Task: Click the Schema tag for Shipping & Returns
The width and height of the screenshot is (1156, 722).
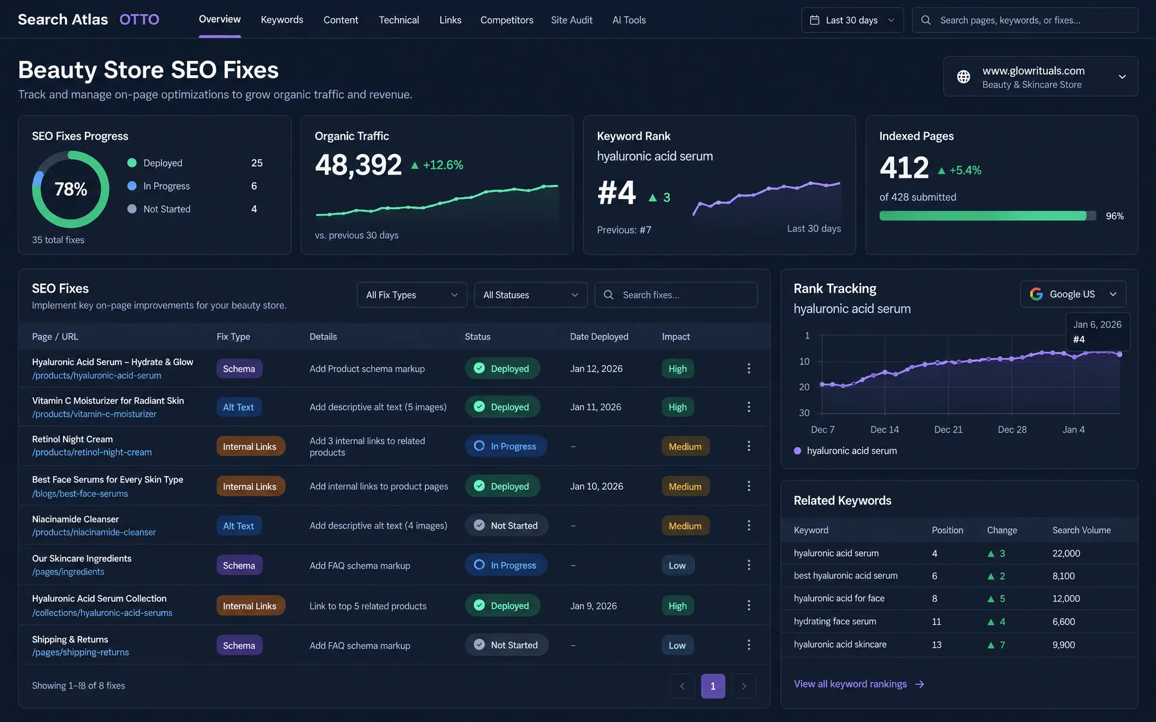Action: pyautogui.click(x=239, y=646)
